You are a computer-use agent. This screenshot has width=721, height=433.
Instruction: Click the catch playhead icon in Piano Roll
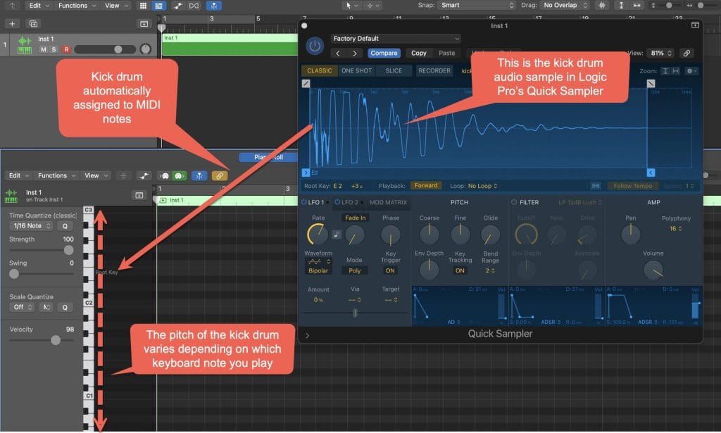[x=199, y=176]
